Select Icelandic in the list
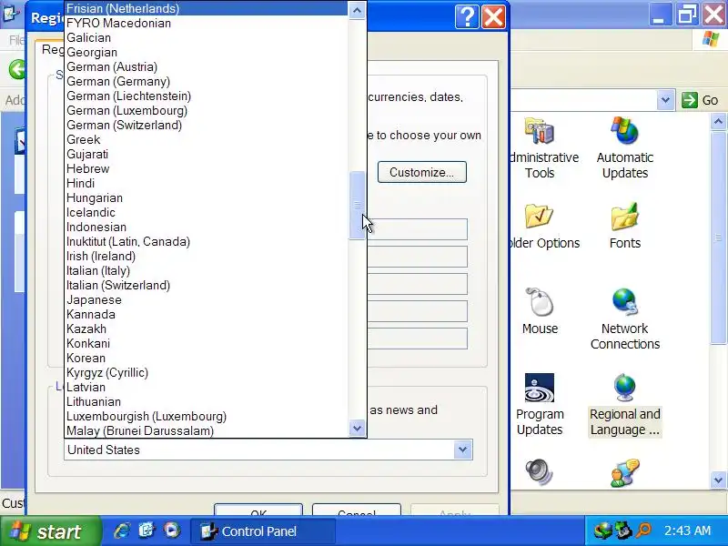Screen dimensions: 728x546 pos(207,212)
